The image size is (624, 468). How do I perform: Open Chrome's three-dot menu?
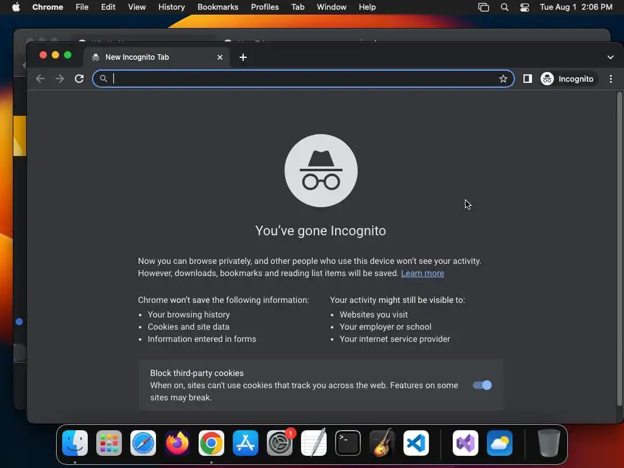tap(611, 79)
